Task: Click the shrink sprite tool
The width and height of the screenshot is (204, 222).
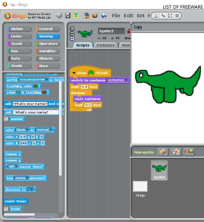Action: point(177,16)
